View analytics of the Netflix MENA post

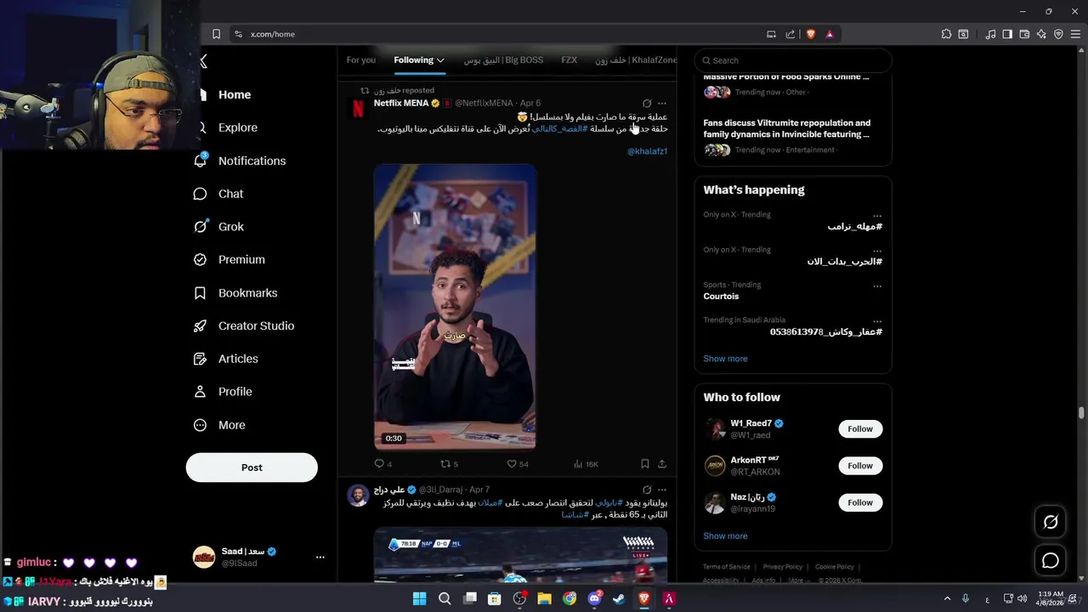(x=578, y=463)
